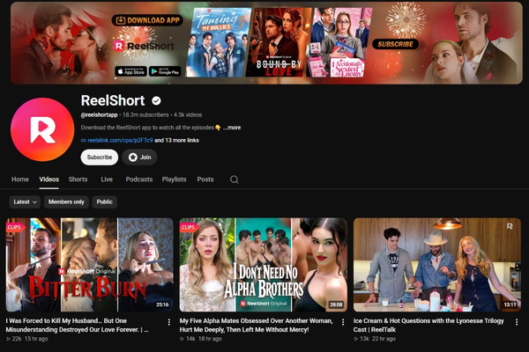The width and height of the screenshot is (529, 352).
Task: Click the star icon on the Join button
Action: click(x=133, y=158)
